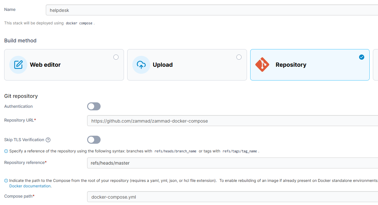The image size is (378, 205).
Task: Select the Web editor radio button
Action: (x=116, y=57)
